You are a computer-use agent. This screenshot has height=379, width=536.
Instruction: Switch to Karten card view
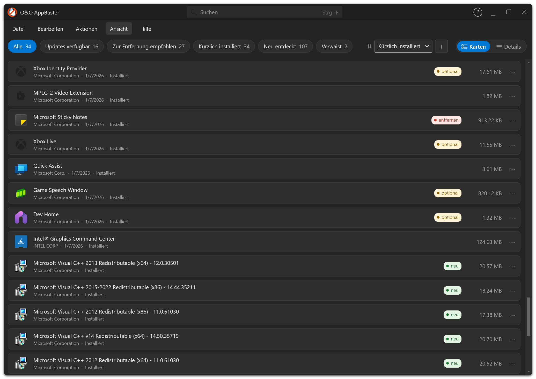[473, 47]
